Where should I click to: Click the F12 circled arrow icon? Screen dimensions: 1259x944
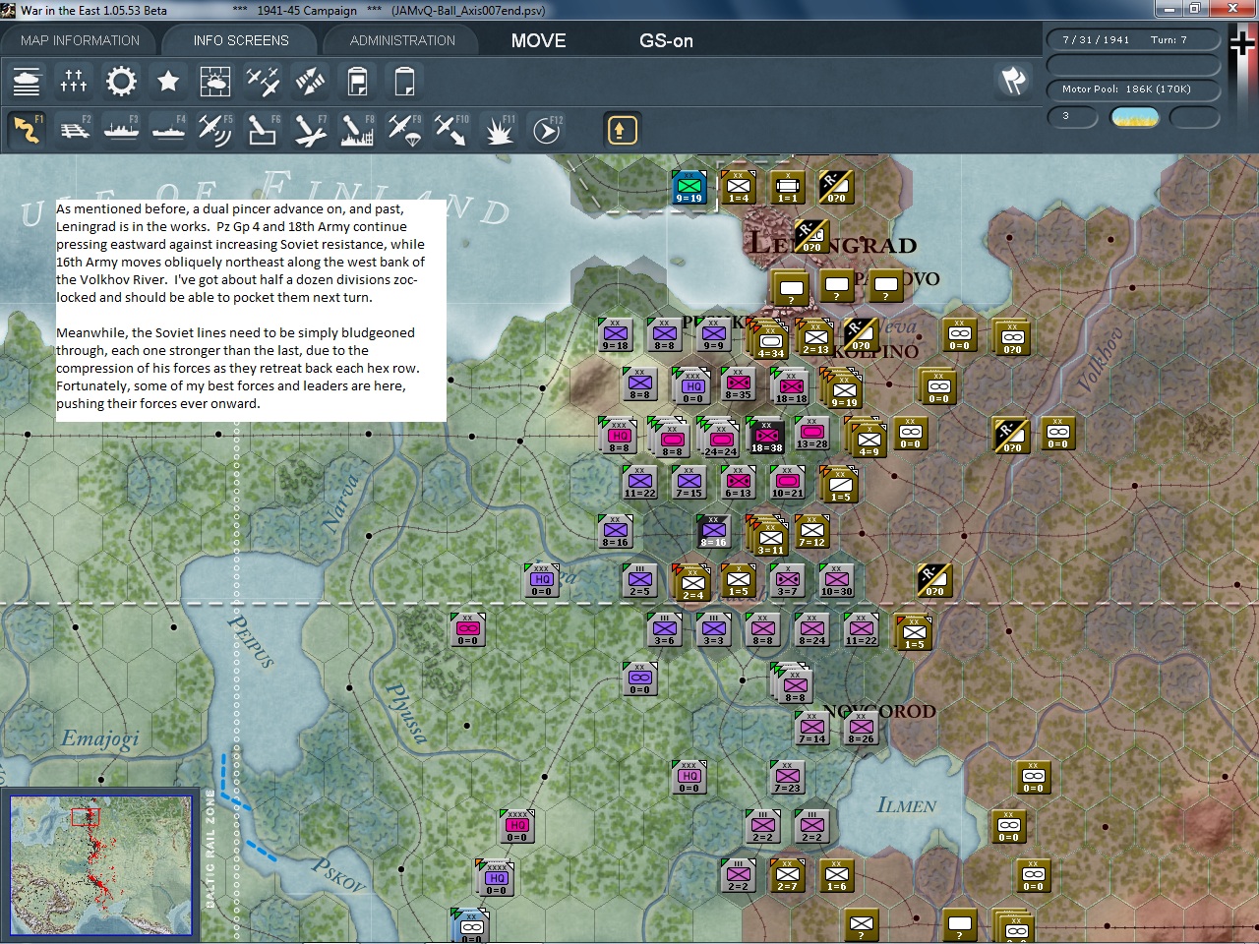click(547, 130)
